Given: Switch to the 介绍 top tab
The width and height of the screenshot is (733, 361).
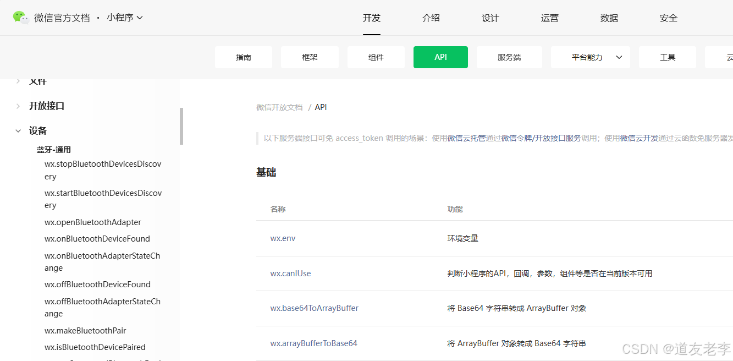Looking at the screenshot, I should click(431, 18).
